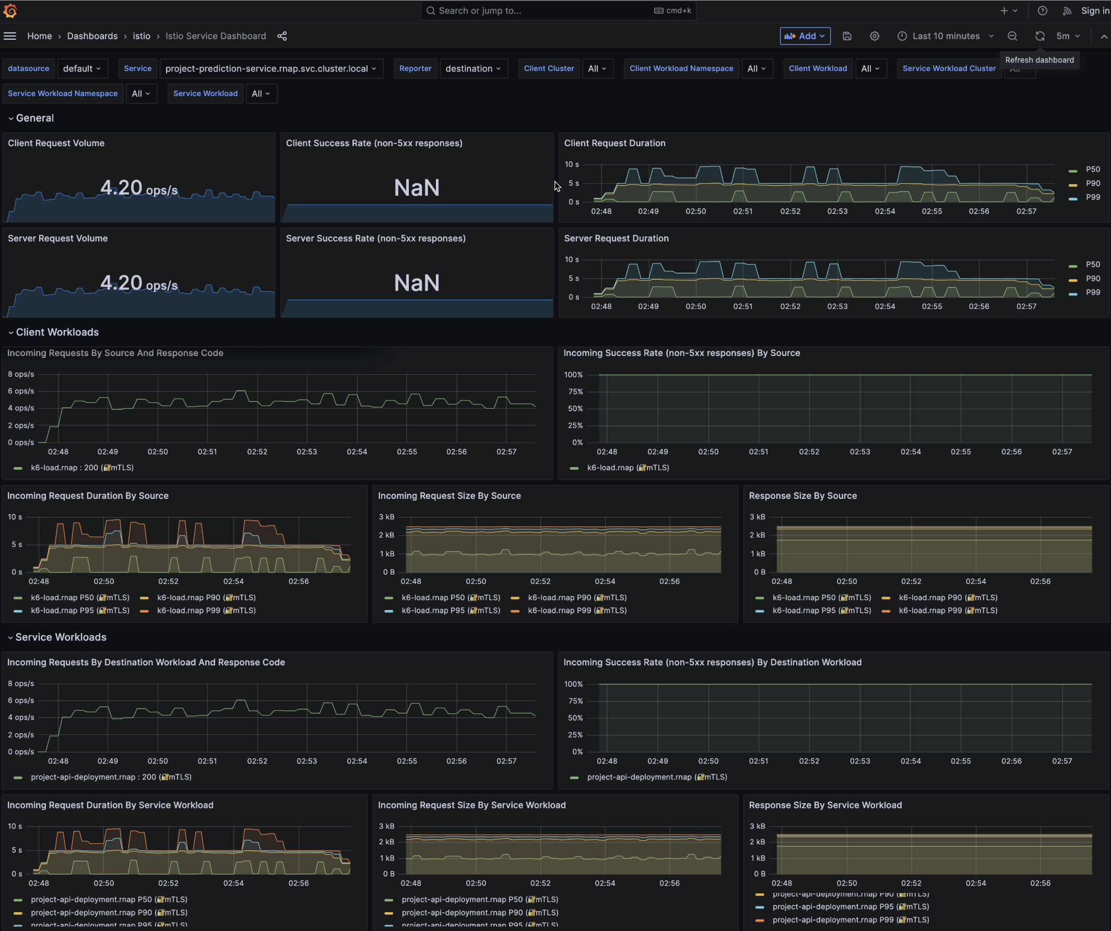Click the Add panel button
This screenshot has width=1111, height=931.
[805, 36]
